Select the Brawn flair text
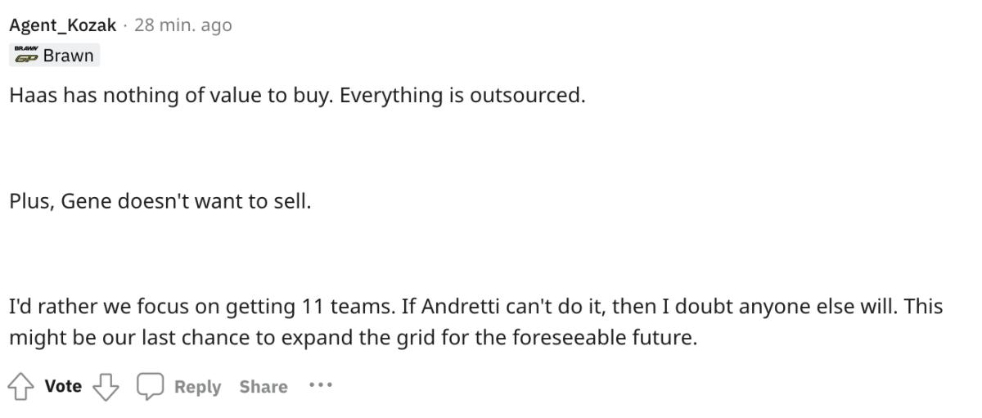The height and width of the screenshot is (418, 982). point(69,56)
